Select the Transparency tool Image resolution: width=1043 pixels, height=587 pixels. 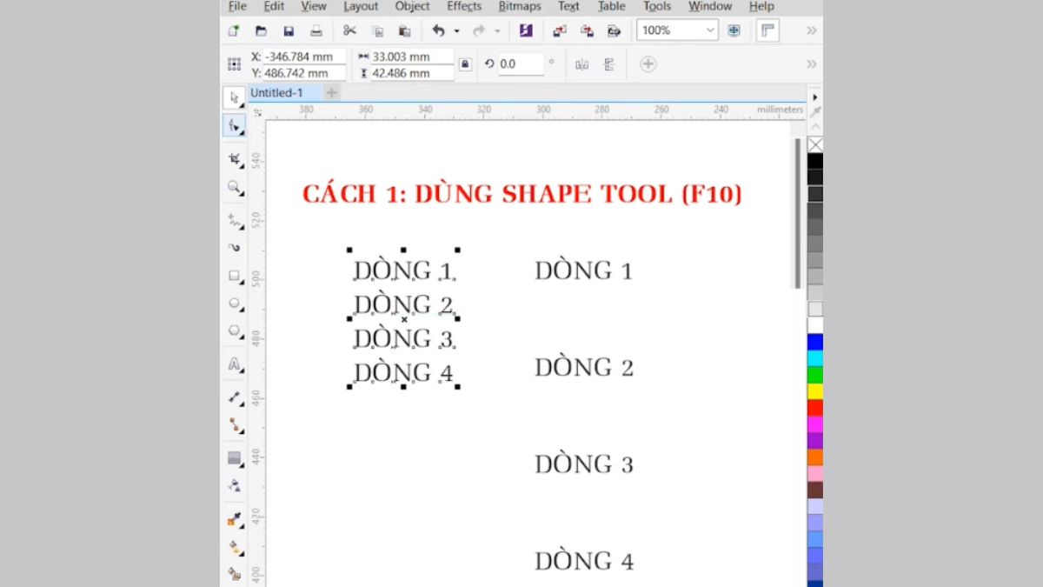(234, 485)
